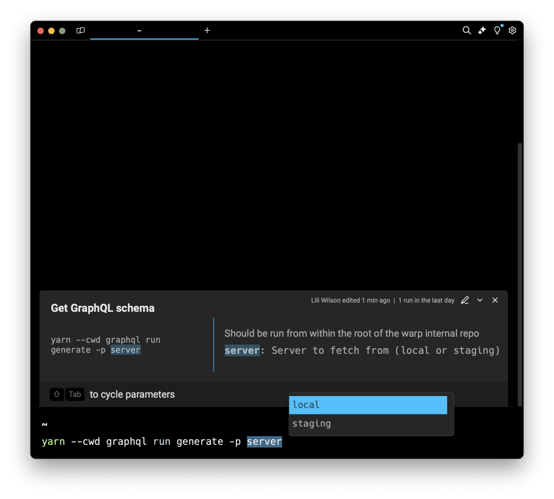Open Warp AI sparkles icon
The height and width of the screenshot is (499, 554).
tap(482, 30)
